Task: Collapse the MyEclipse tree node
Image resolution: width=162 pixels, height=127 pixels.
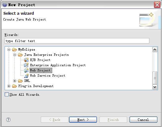Action: [9, 49]
